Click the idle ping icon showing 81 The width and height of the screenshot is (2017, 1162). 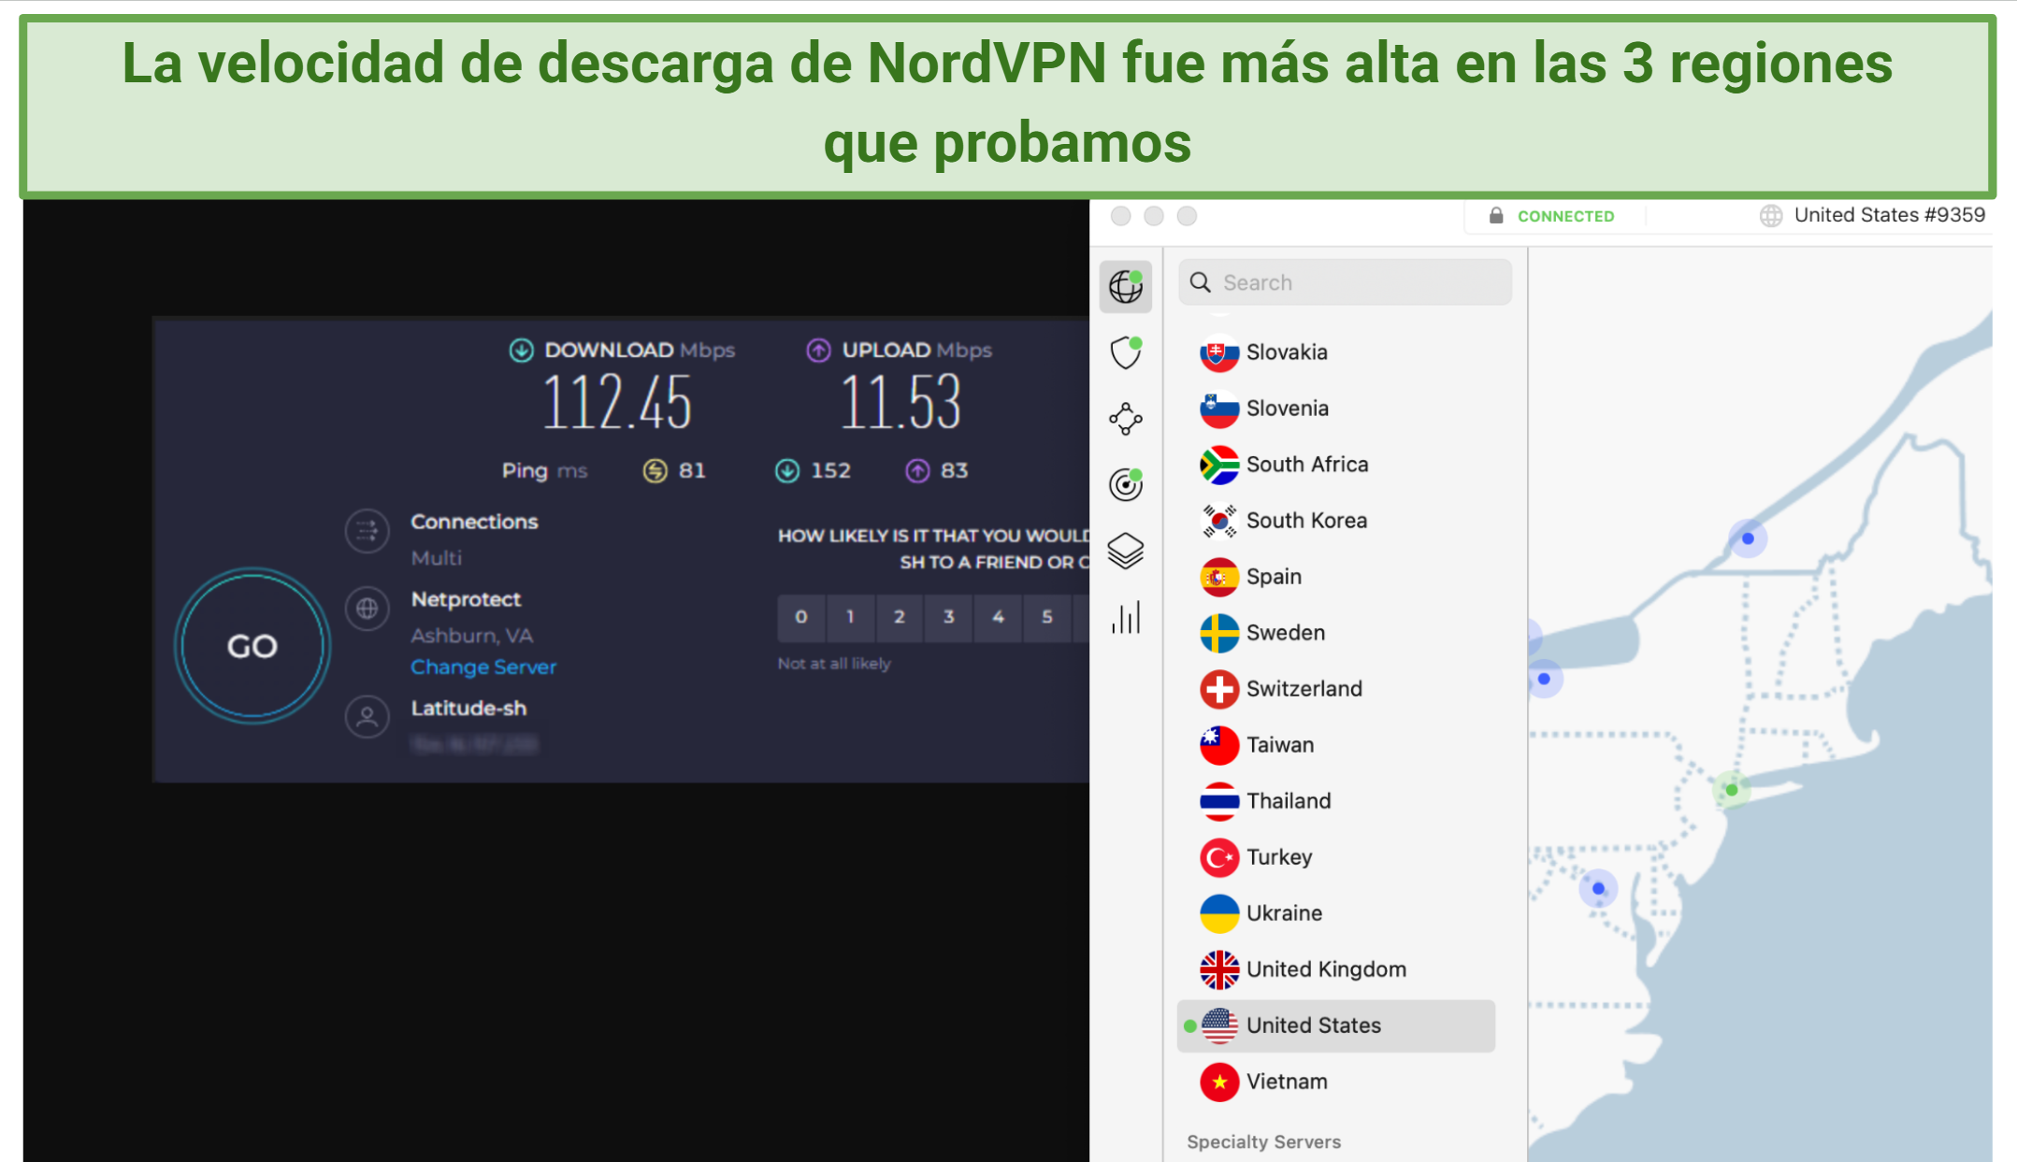(655, 470)
